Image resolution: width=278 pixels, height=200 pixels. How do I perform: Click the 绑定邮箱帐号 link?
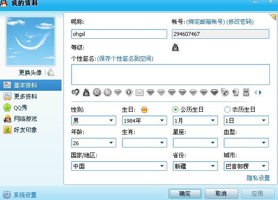[206, 22]
